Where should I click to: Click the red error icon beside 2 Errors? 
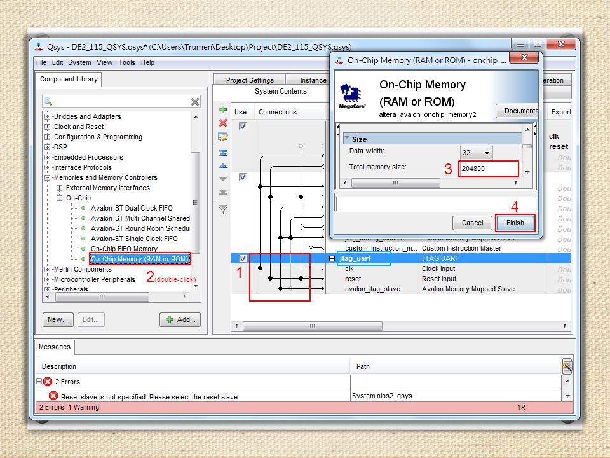48,382
